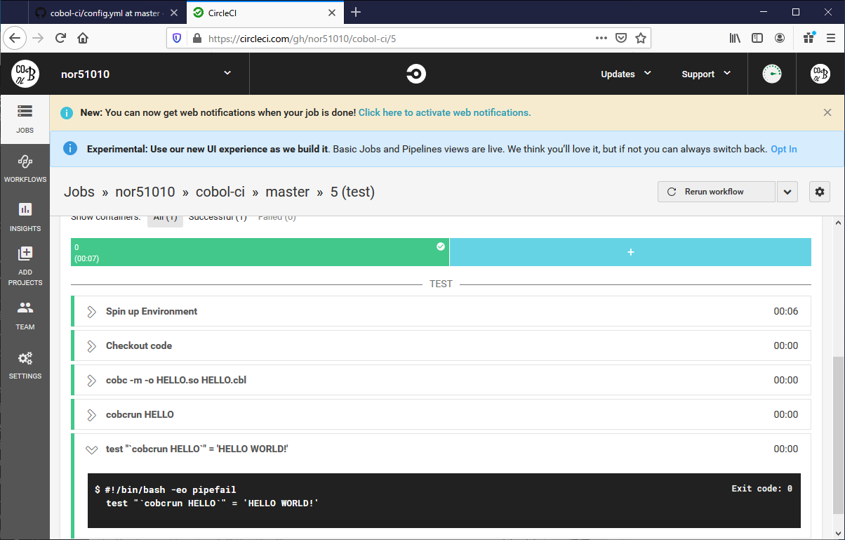The height and width of the screenshot is (540, 845).
Task: Open the Pocket save icon
Action: 620,38
